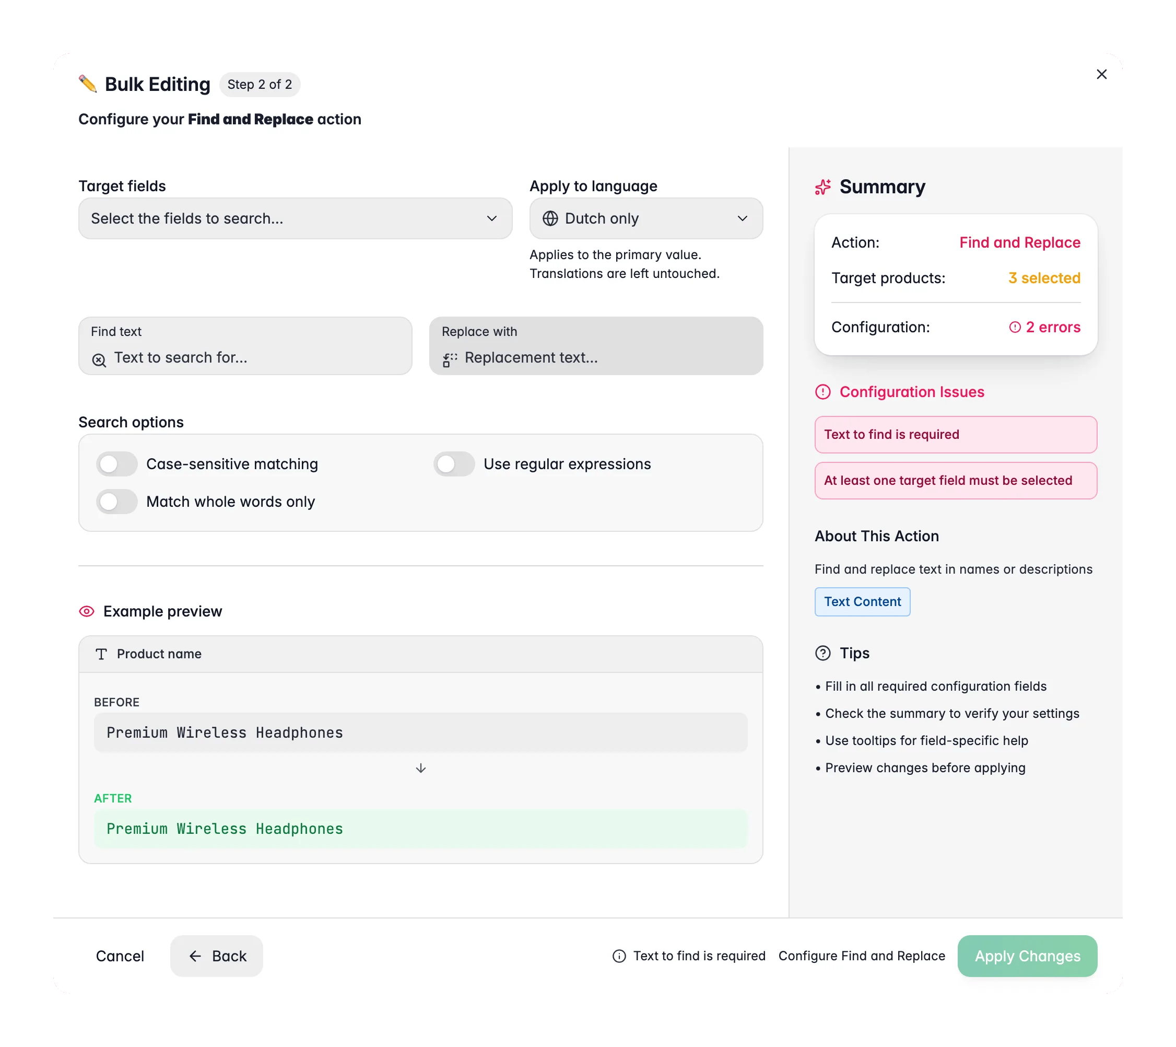Click the Find text input field
This screenshot has width=1176, height=1047.
245,346
